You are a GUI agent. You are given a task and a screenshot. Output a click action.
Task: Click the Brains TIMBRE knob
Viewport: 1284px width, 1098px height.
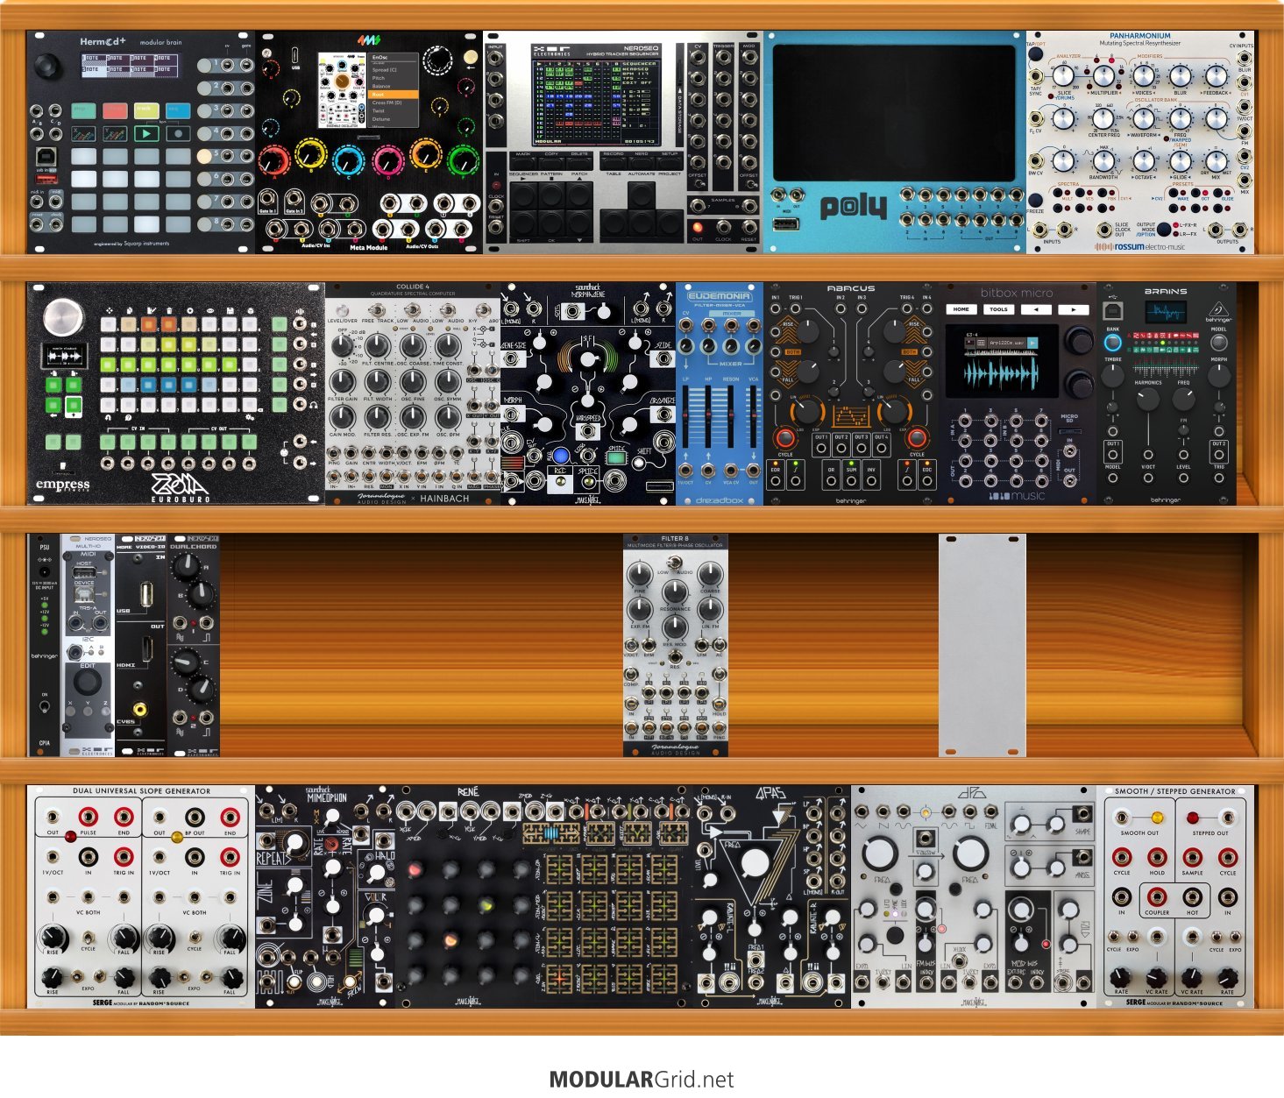point(1112,376)
